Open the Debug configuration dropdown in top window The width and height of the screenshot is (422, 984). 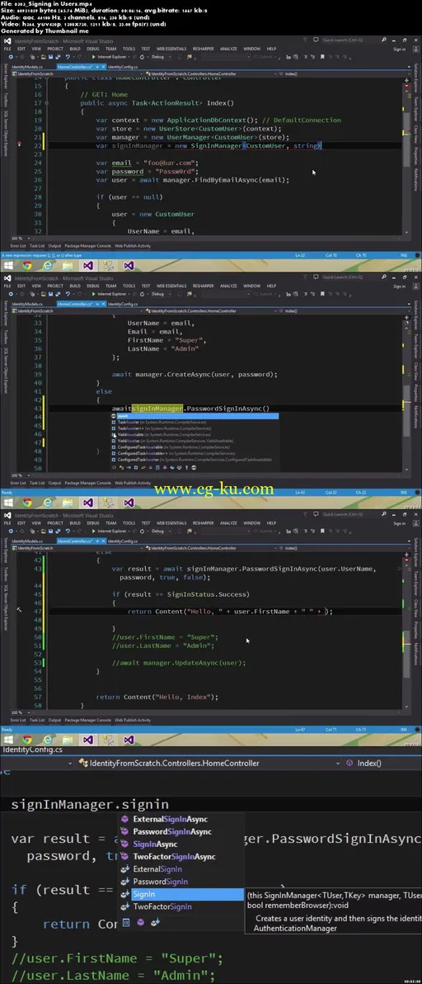tap(159, 56)
